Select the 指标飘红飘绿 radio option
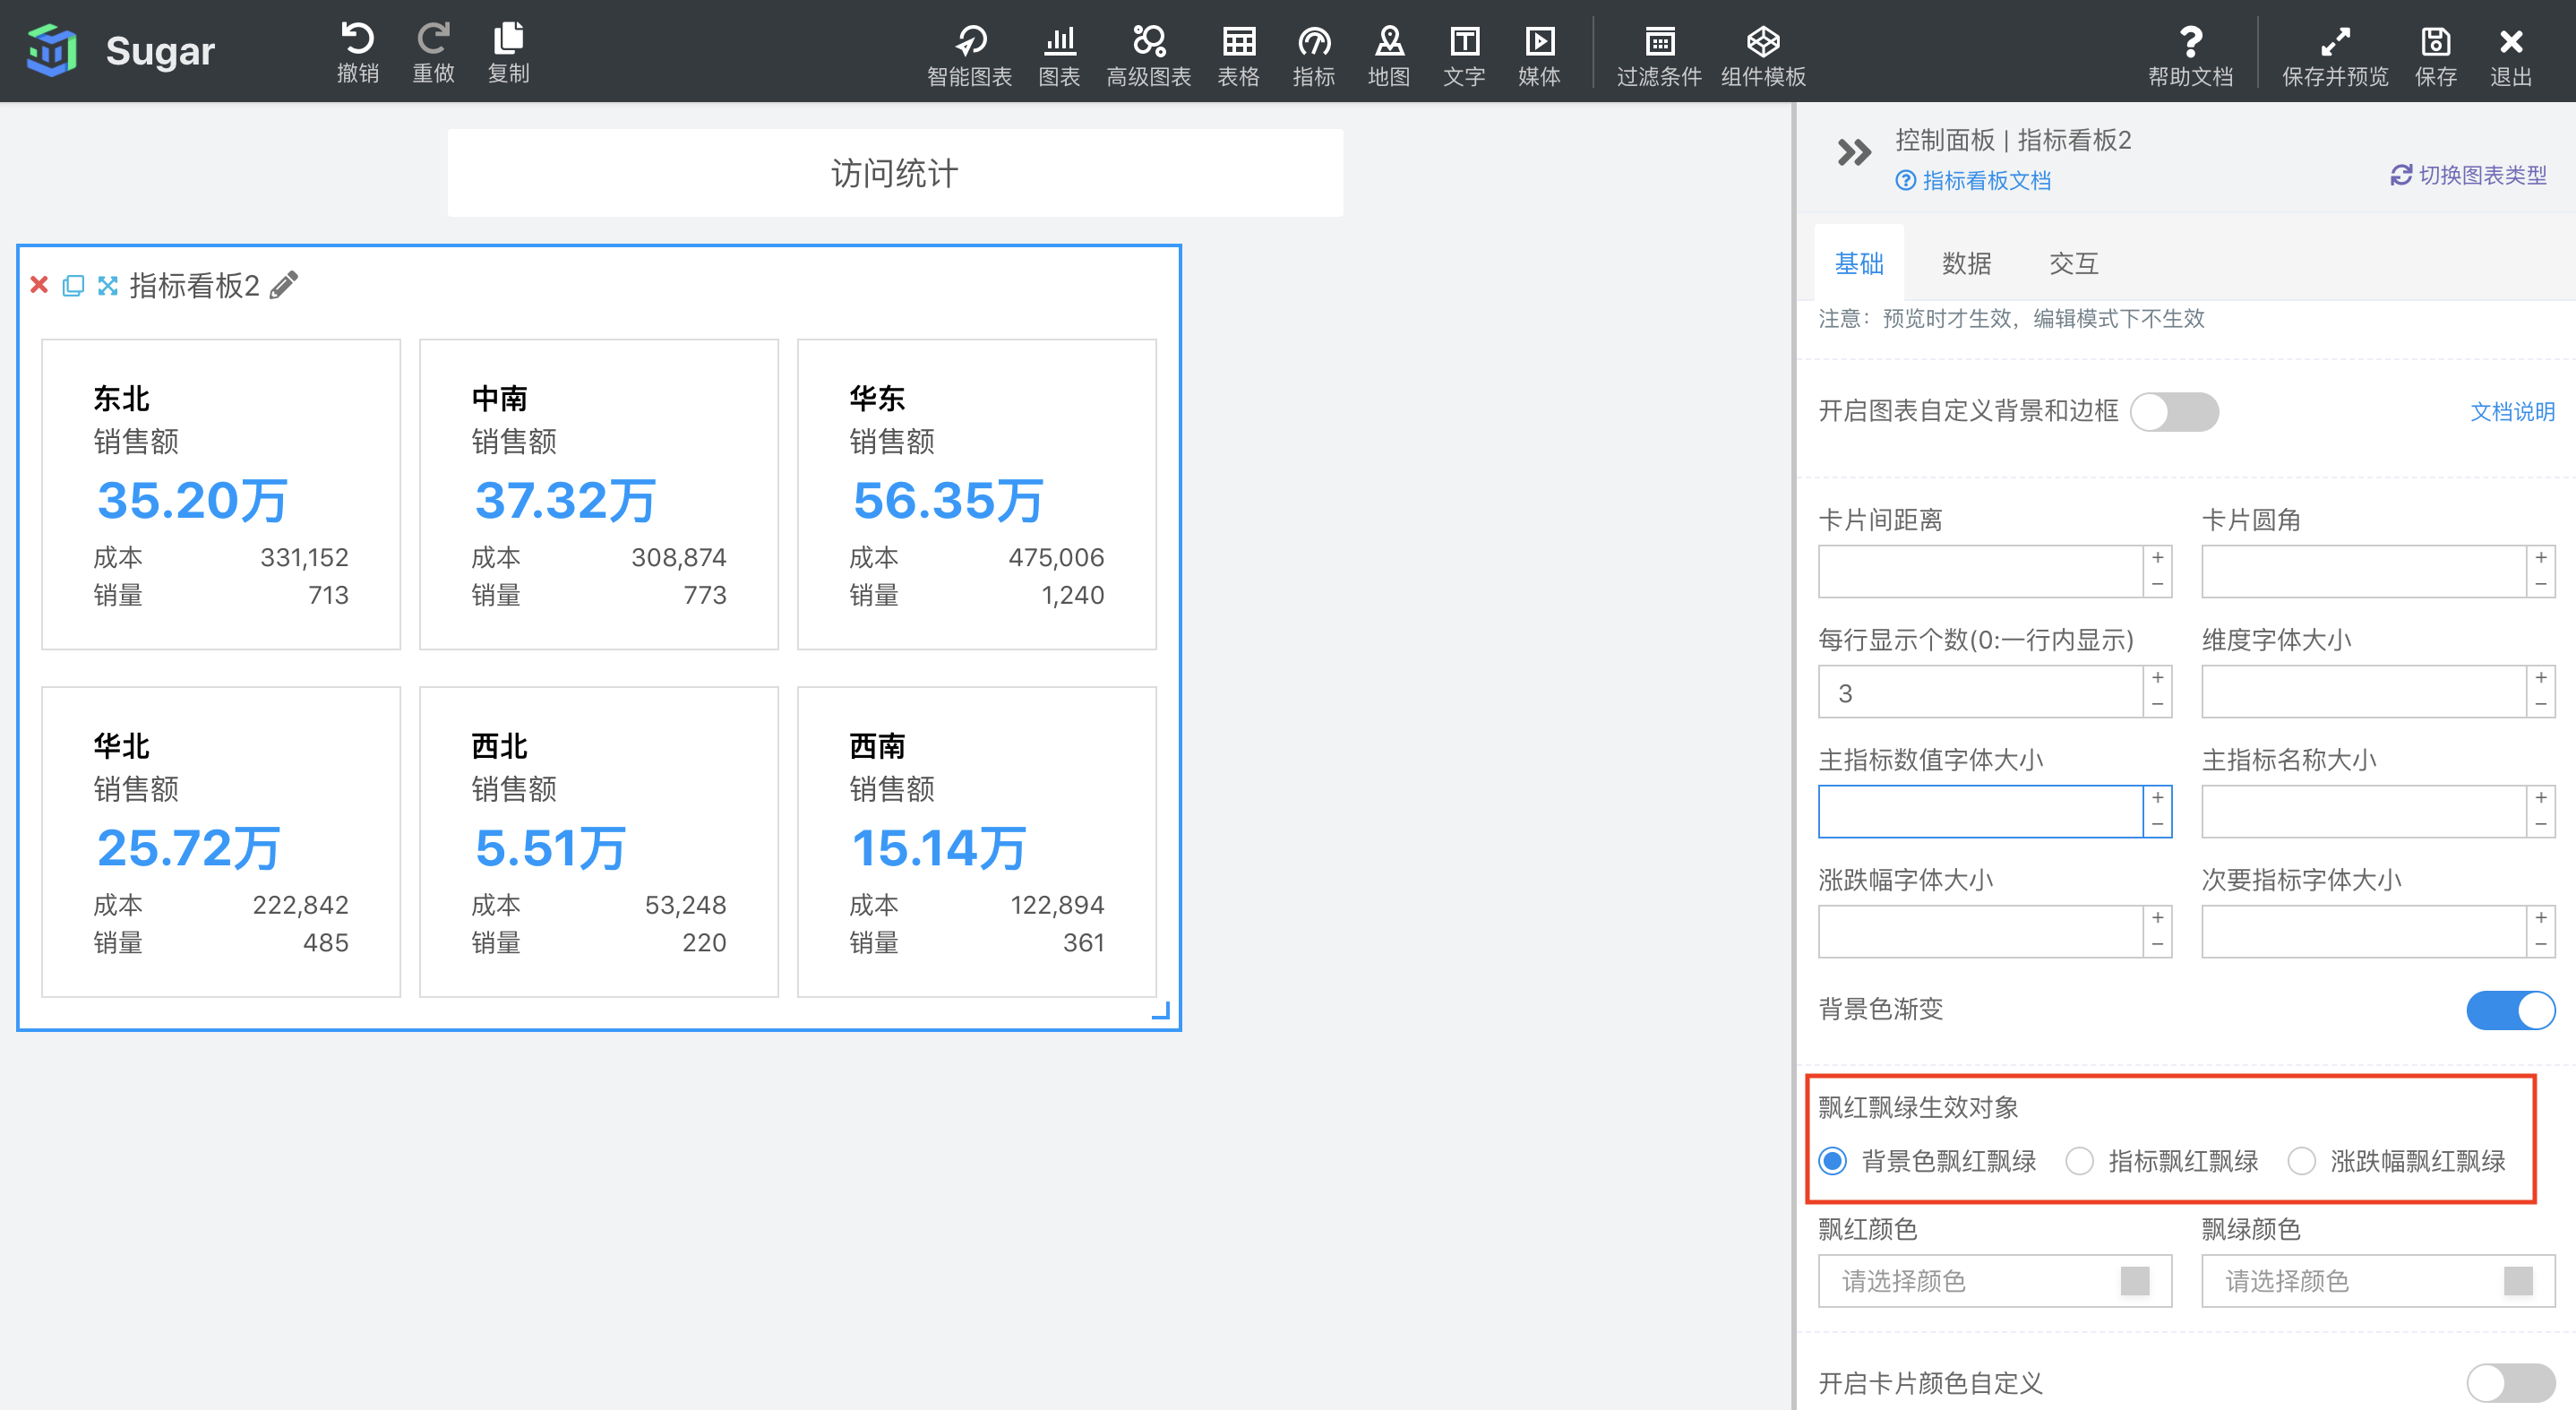Screen dimensions: 2576x1410 pos(2079,1161)
